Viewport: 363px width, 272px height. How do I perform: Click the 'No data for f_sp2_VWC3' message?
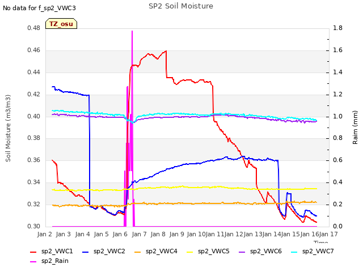[x=39, y=8]
